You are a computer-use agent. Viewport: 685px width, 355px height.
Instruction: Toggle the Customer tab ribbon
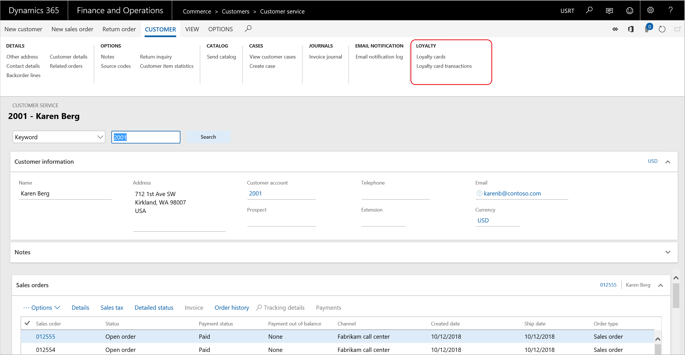(160, 28)
